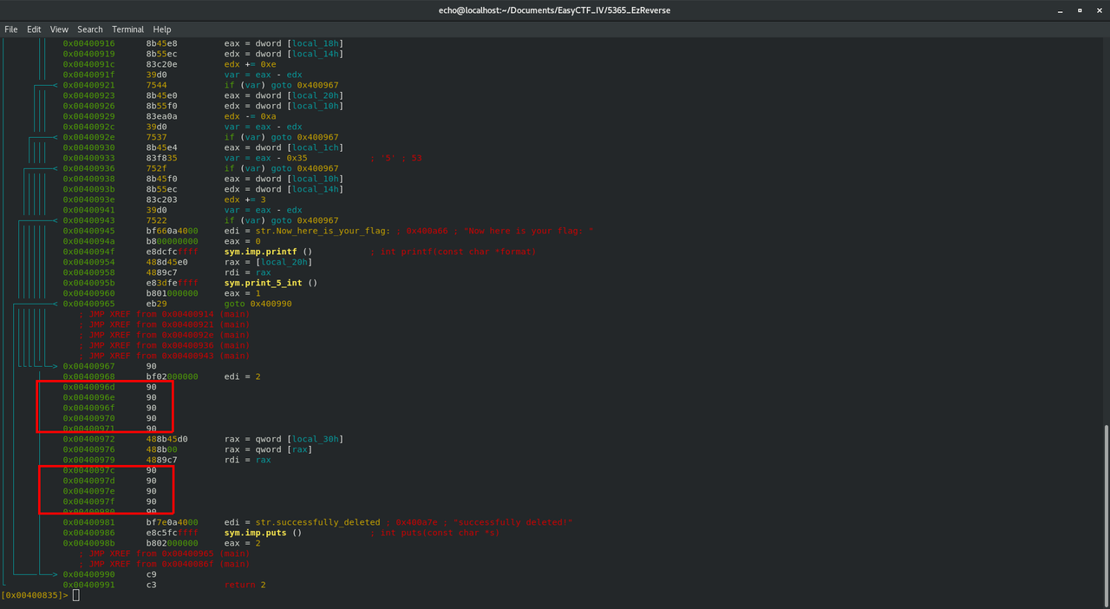Click the 'return 2' instruction
The width and height of the screenshot is (1110, 609).
coord(245,585)
